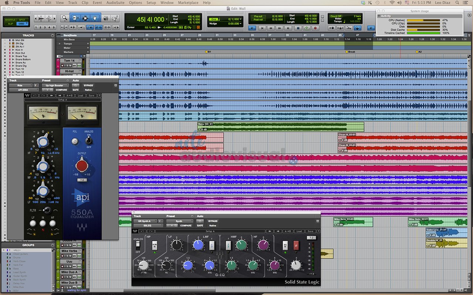
Task: Open the Synth preset dropdown in SSLEQ
Action: point(180,221)
